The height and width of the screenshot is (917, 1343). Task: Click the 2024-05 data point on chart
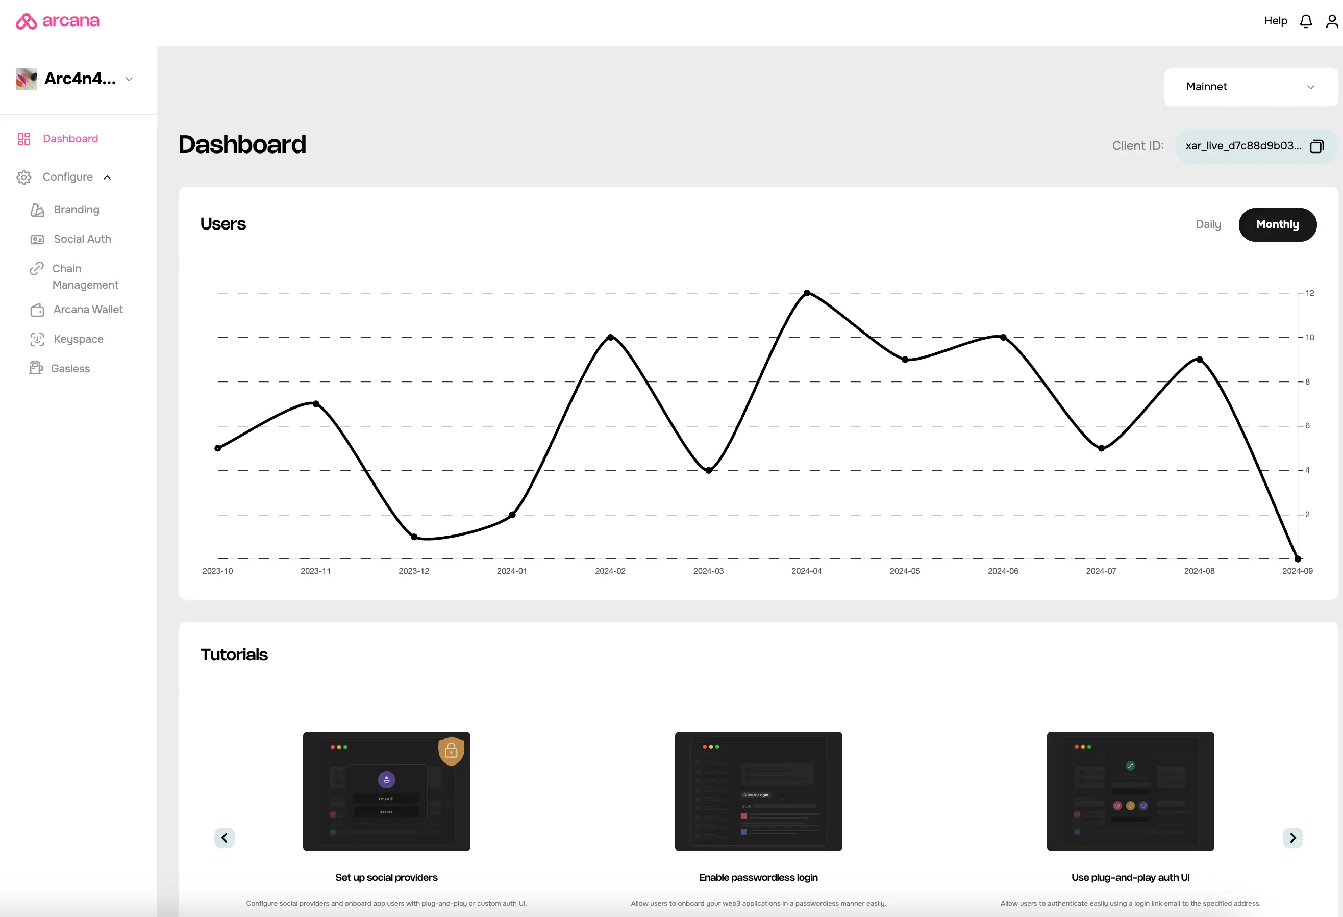tap(905, 360)
